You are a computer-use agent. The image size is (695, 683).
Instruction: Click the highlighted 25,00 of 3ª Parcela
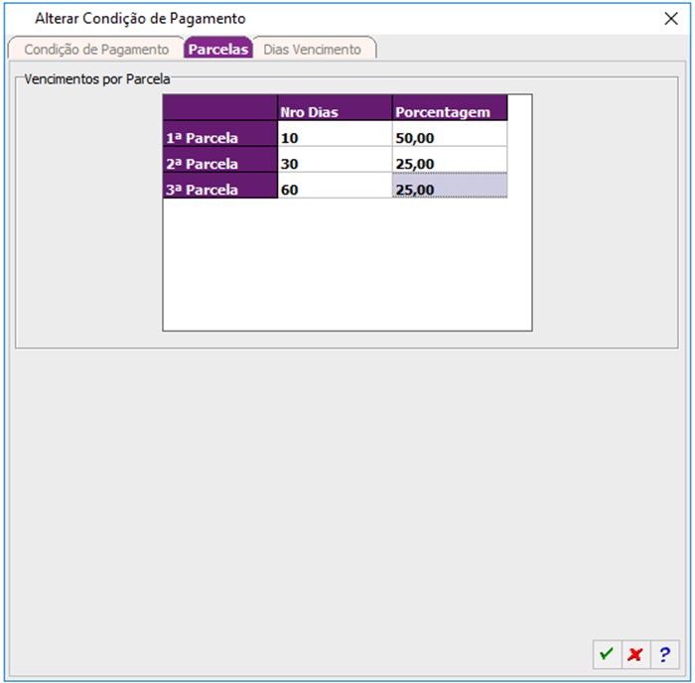pyautogui.click(x=450, y=186)
